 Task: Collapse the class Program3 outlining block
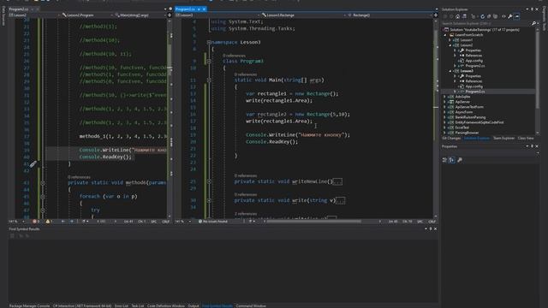(x=209, y=61)
